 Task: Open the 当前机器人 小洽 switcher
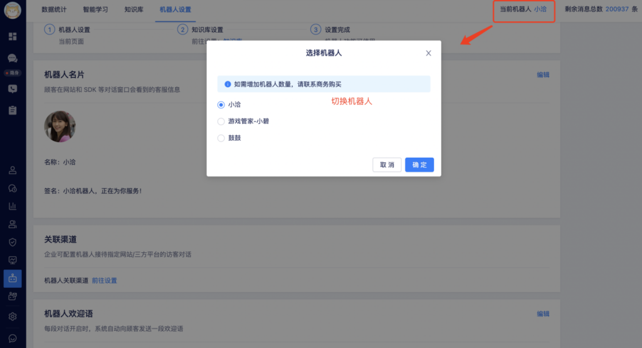click(524, 9)
